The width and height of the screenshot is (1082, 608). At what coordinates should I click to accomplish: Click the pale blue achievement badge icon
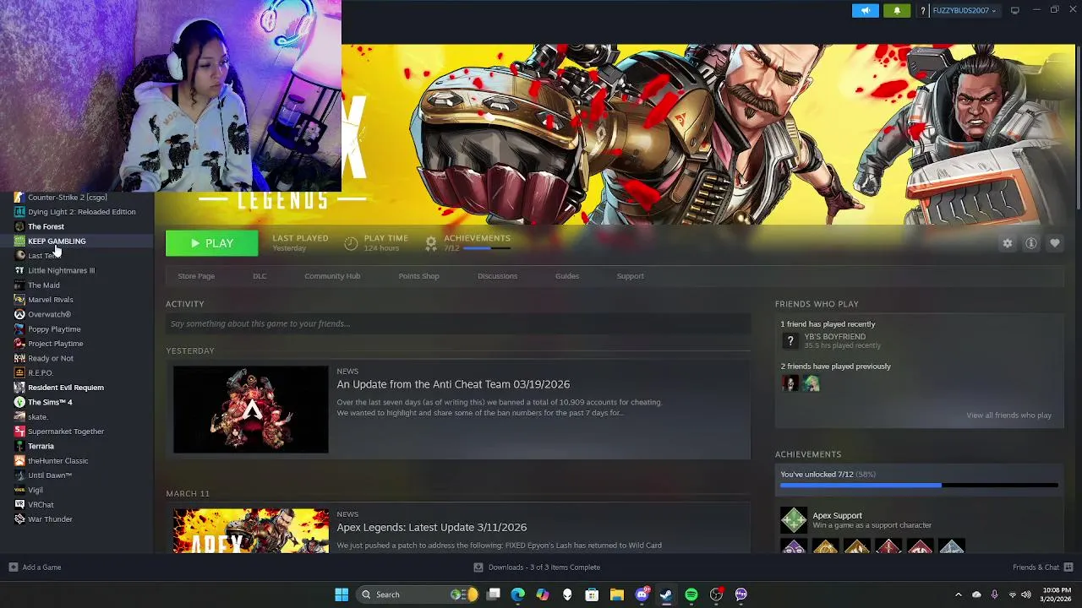tap(951, 547)
